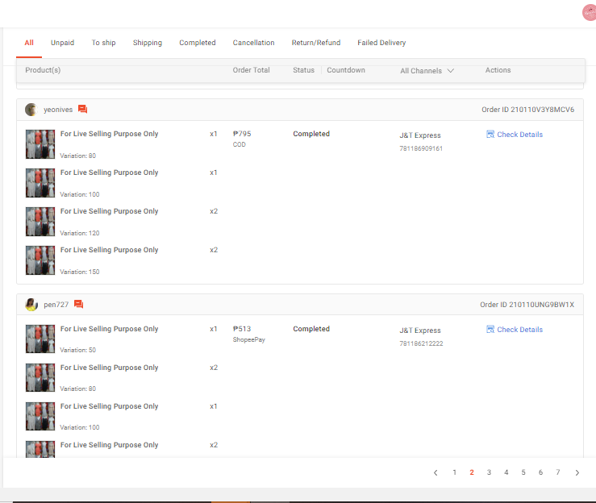Click the pen727 username

point(56,305)
